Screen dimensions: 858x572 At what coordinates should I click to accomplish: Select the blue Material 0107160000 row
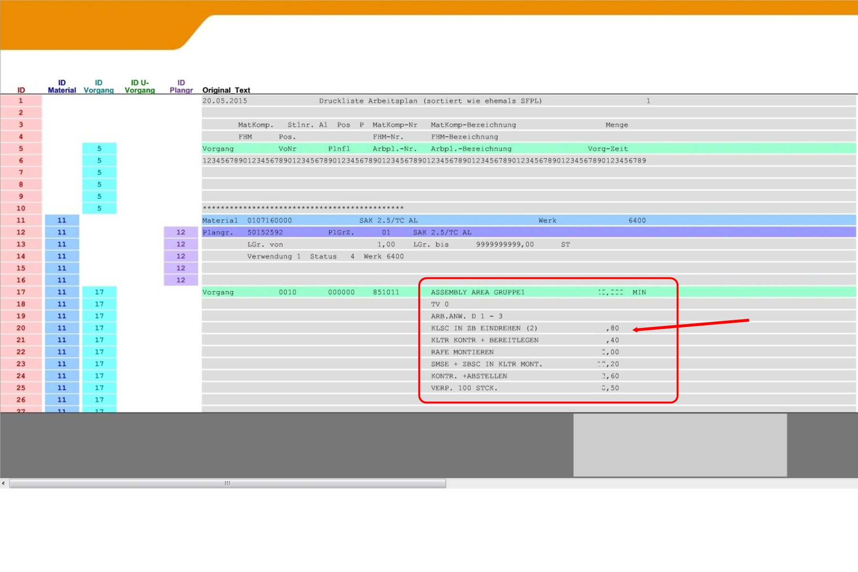(x=529, y=220)
